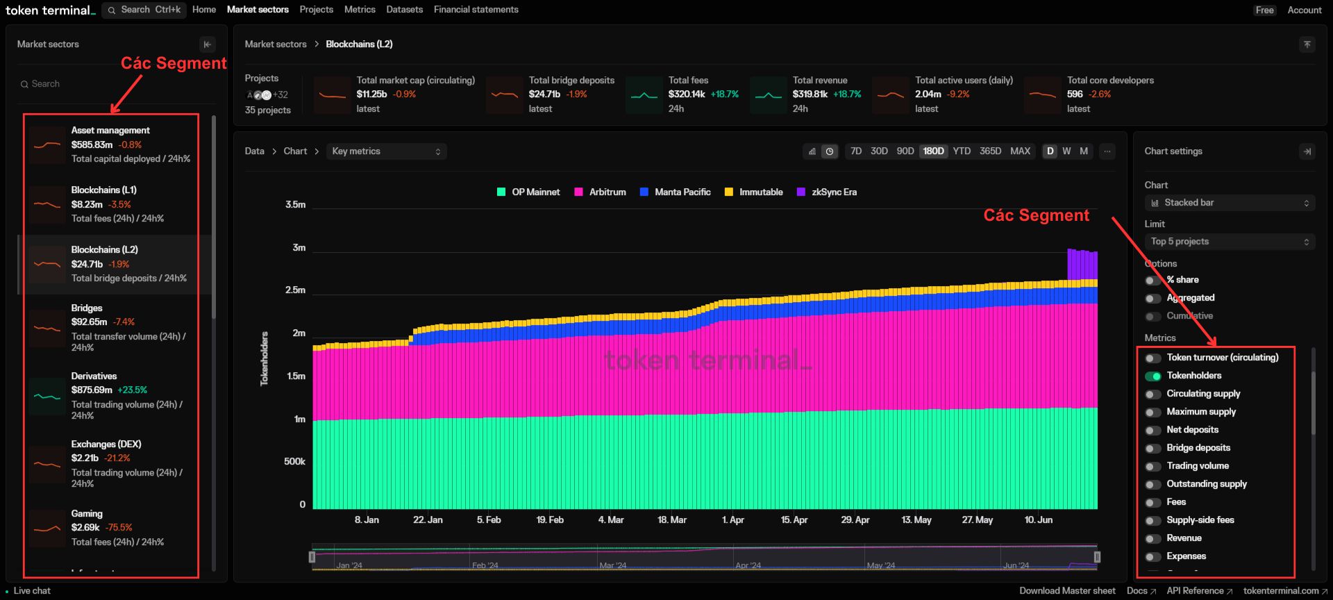Click the Arbitrum legend color swatch
This screenshot has height=600, width=1333.
[x=578, y=192]
